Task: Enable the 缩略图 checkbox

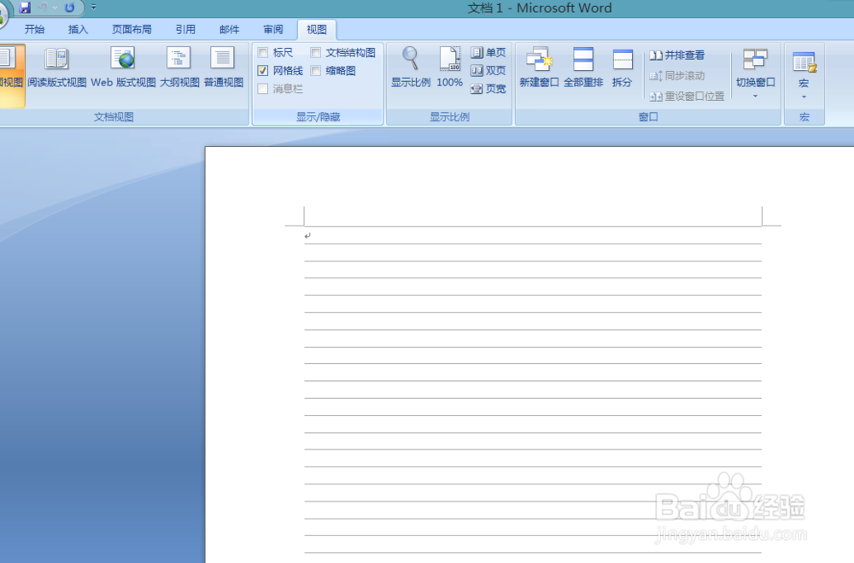Action: pos(316,71)
